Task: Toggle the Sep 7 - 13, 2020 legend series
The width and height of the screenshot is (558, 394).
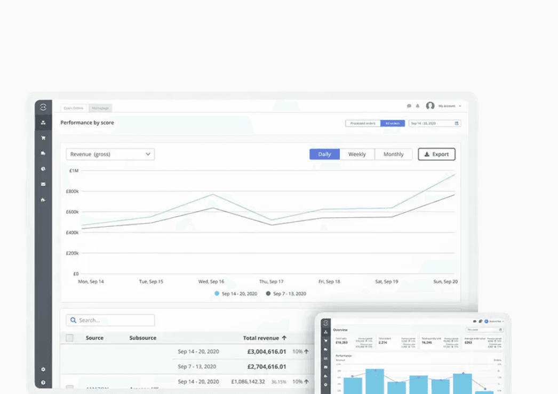Action: click(x=286, y=293)
